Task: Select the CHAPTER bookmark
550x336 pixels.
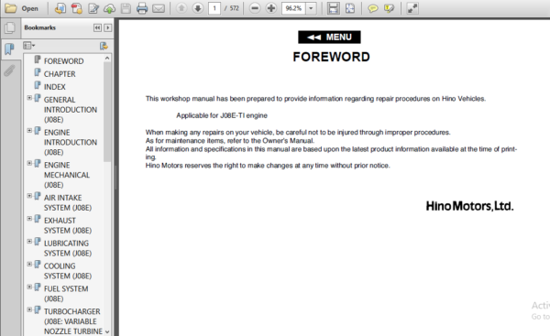Action: pos(60,74)
